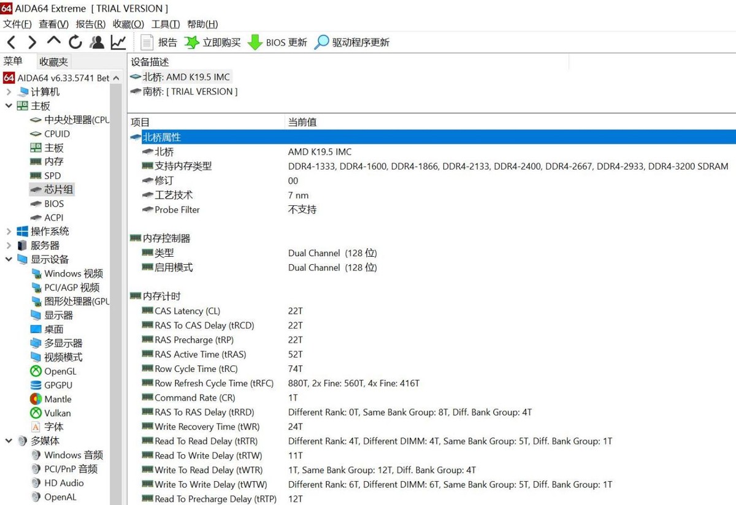Click the BIOS 更新 green arrow icon
This screenshot has height=505, width=736.
pyautogui.click(x=256, y=42)
